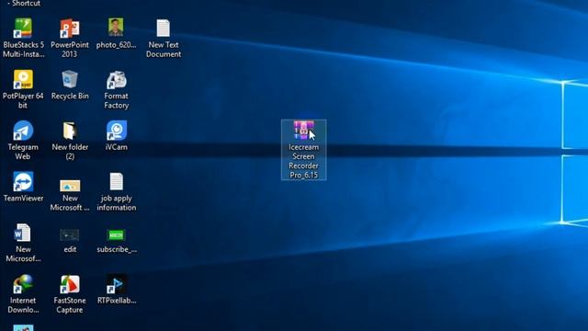Select the New Microsoft file with picture icon
Viewport: 588px width, 331px height.
[x=70, y=186]
